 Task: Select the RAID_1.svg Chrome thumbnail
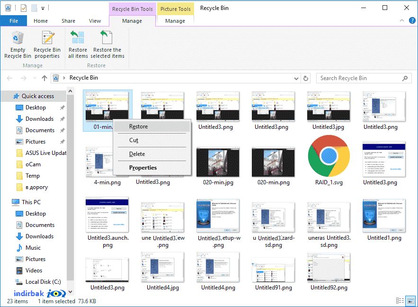pyautogui.click(x=329, y=156)
